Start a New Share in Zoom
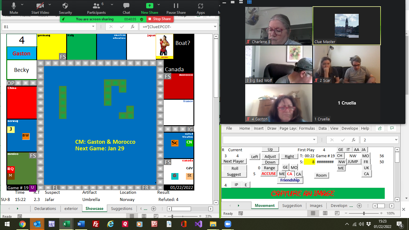 [149, 8]
